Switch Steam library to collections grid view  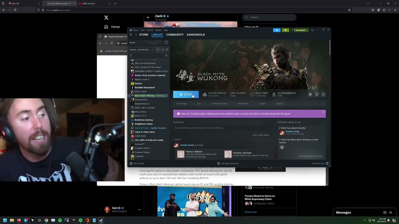pos(166,42)
